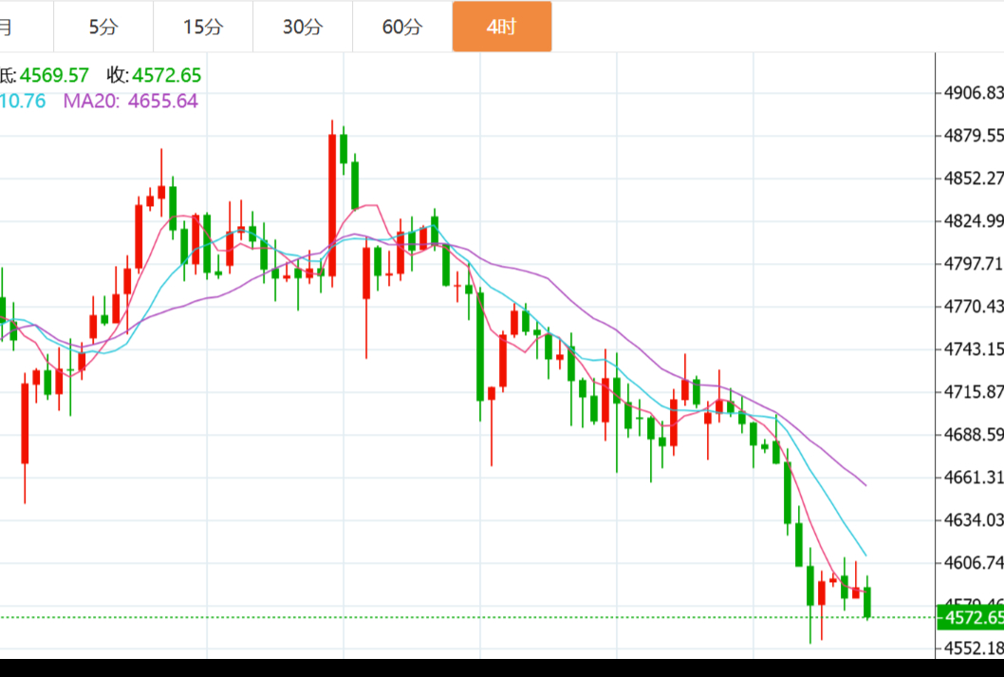The width and height of the screenshot is (1004, 677).
Task: Click the 4661.31 price axis label
Action: 973,477
